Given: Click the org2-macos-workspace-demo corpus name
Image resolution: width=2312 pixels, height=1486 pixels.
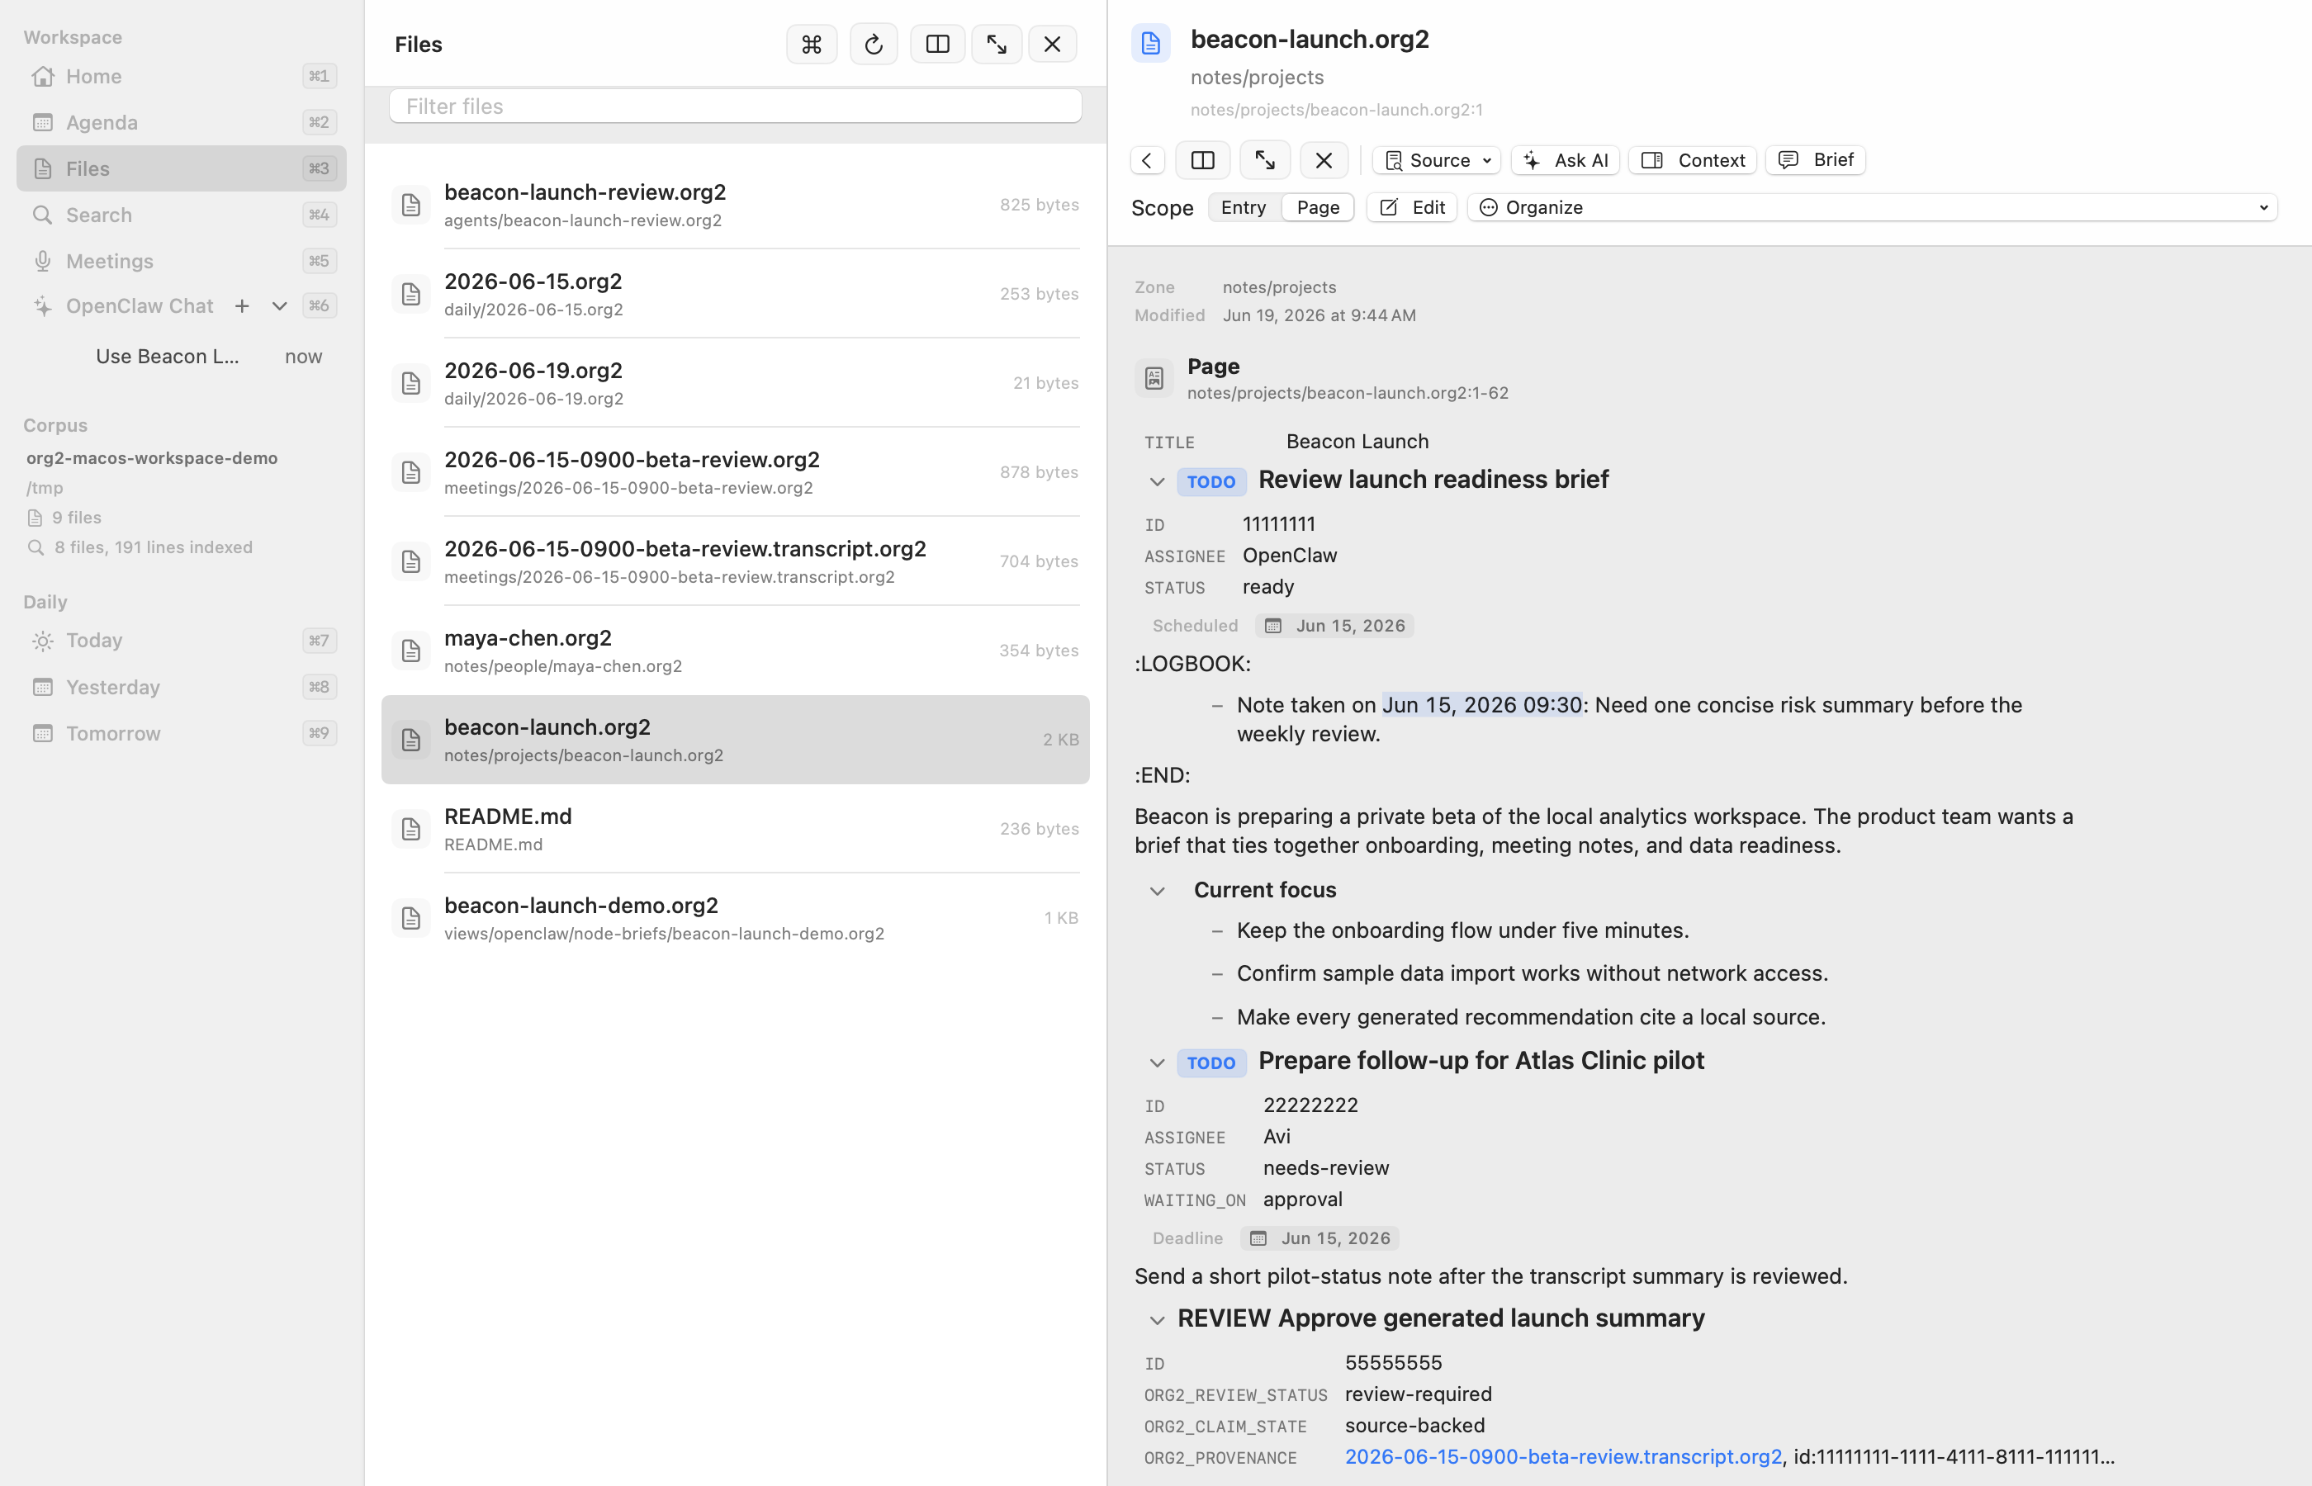Looking at the screenshot, I should (x=153, y=458).
